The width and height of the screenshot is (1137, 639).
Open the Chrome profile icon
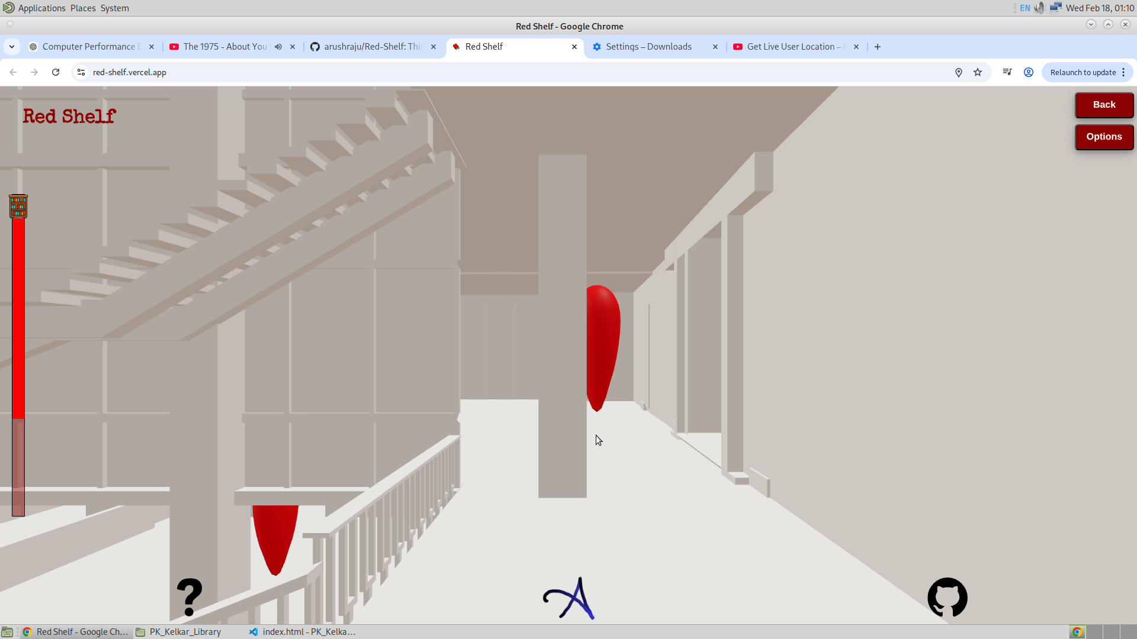pyautogui.click(x=1029, y=72)
